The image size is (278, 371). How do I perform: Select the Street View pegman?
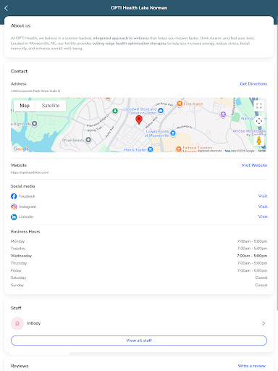pyautogui.click(x=258, y=141)
